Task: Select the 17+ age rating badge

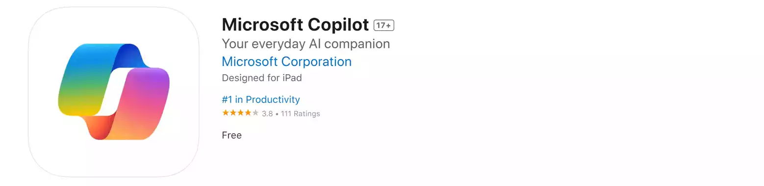Action: 384,25
